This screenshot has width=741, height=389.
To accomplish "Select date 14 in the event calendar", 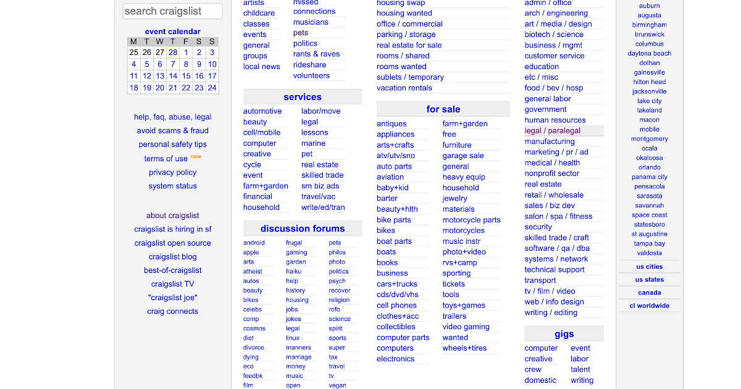I will [173, 76].
